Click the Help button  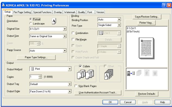click(x=162, y=102)
